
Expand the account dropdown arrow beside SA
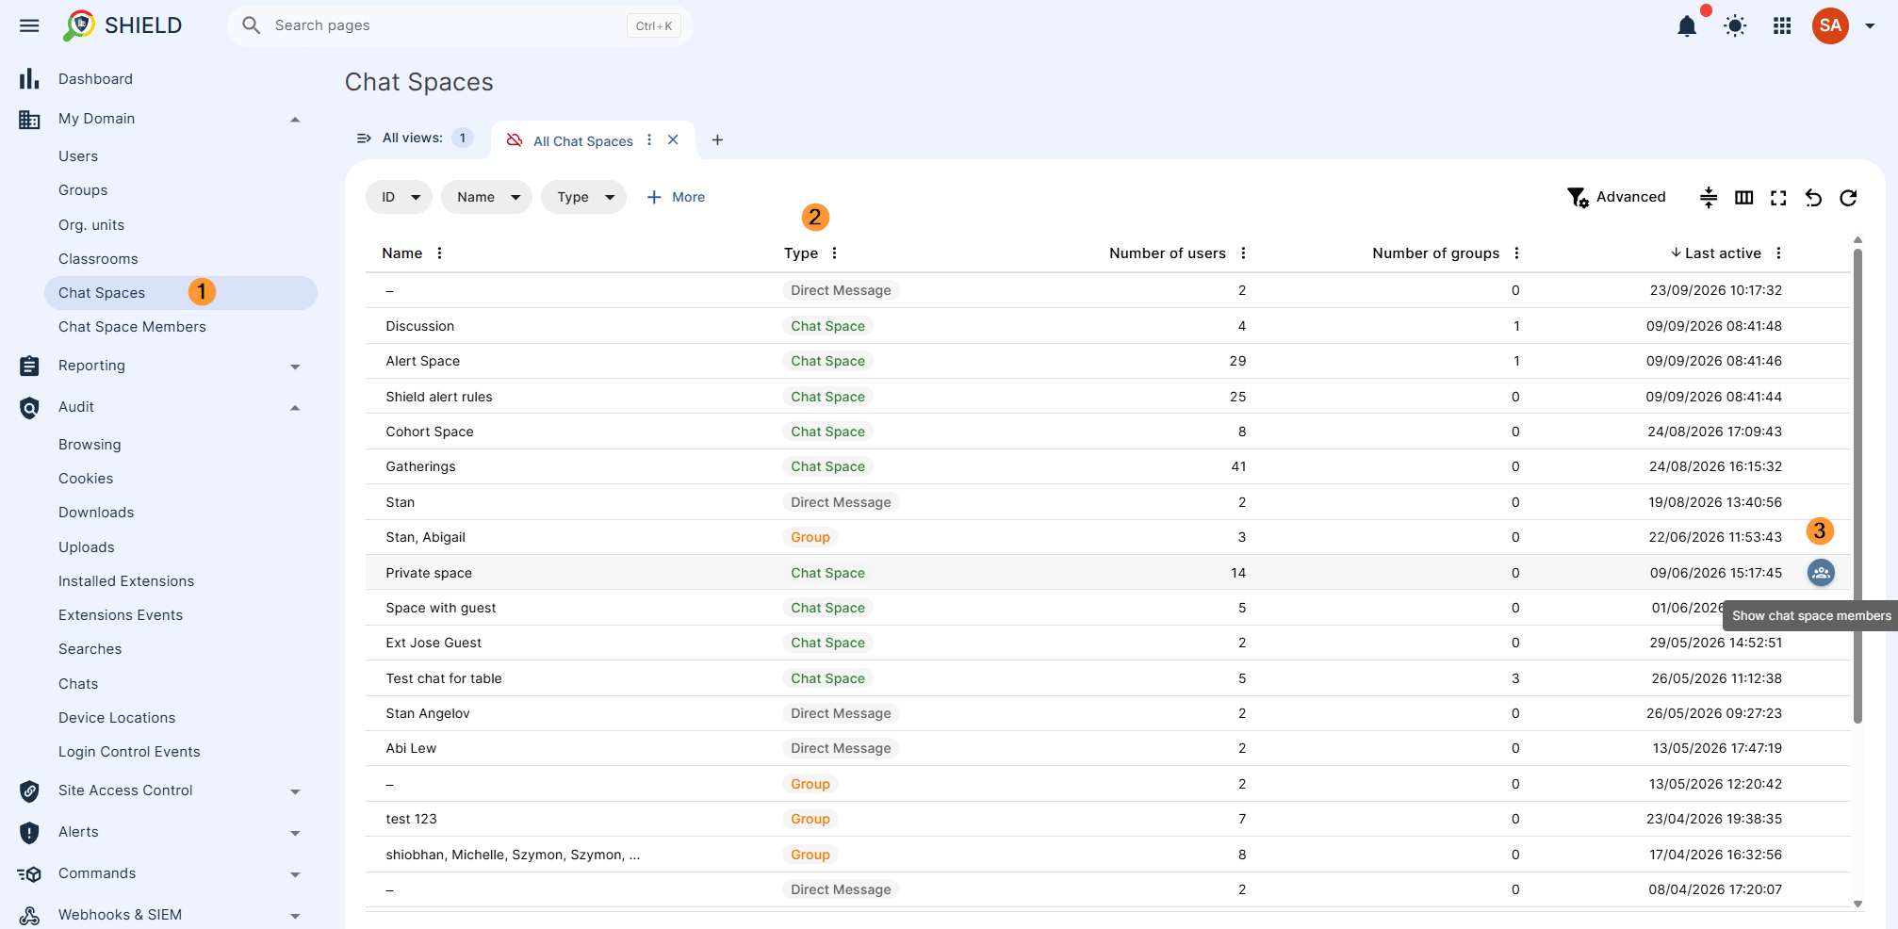click(x=1870, y=26)
